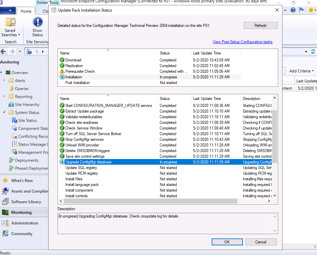This screenshot has height=255, width=317.
Task: Click the OK button
Action: (227, 242)
